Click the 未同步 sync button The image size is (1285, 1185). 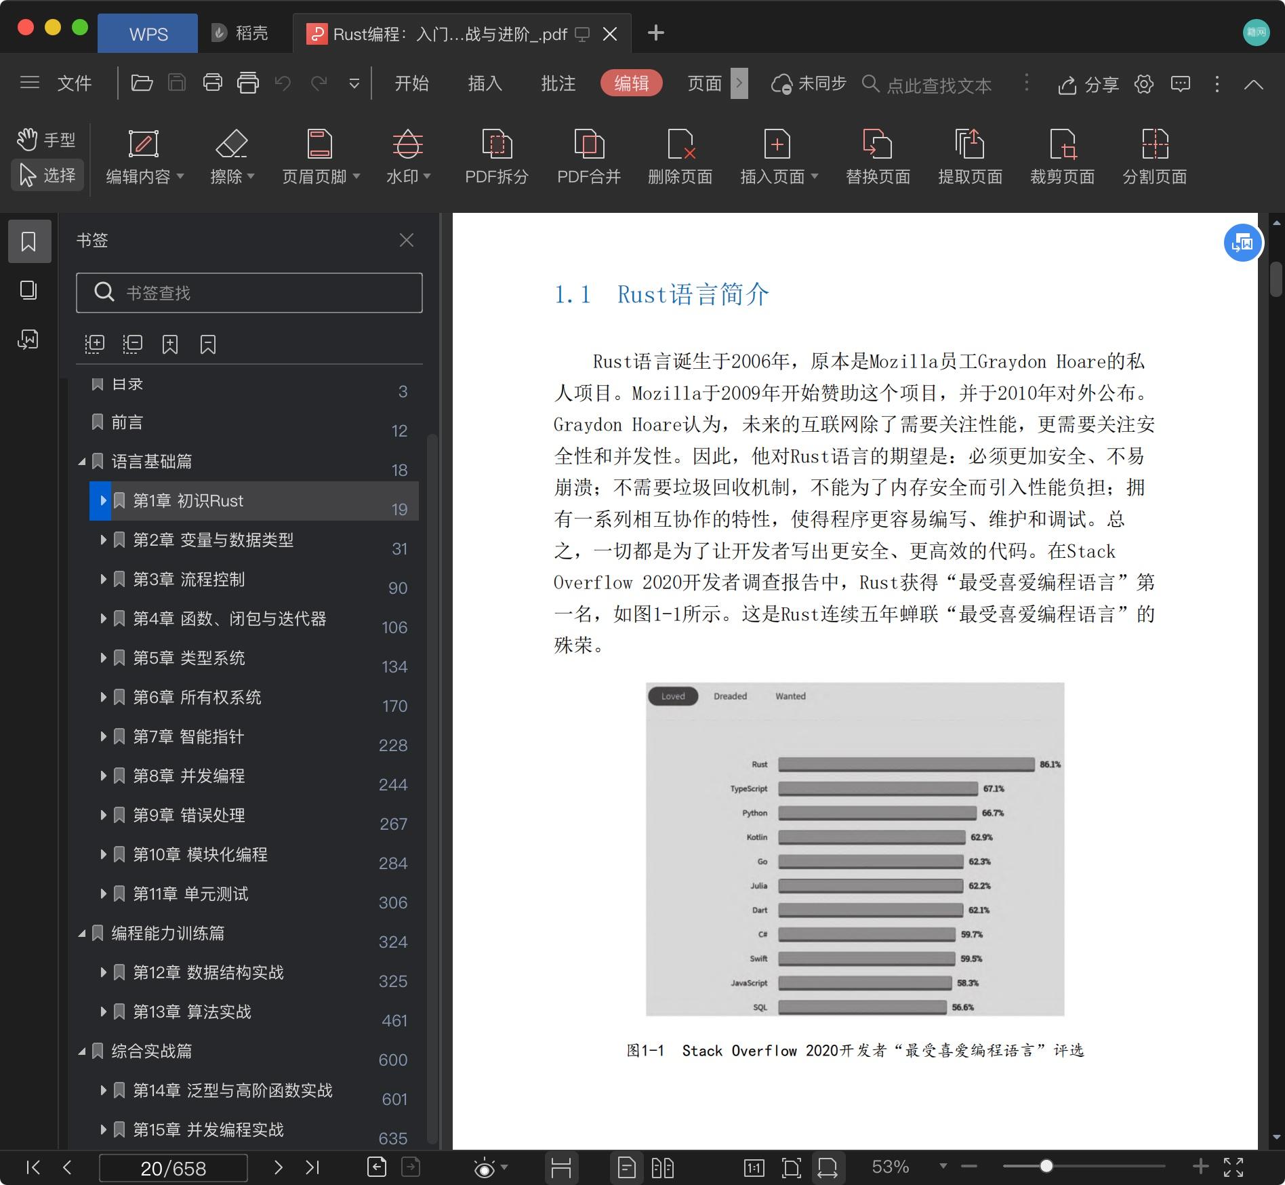tap(809, 83)
